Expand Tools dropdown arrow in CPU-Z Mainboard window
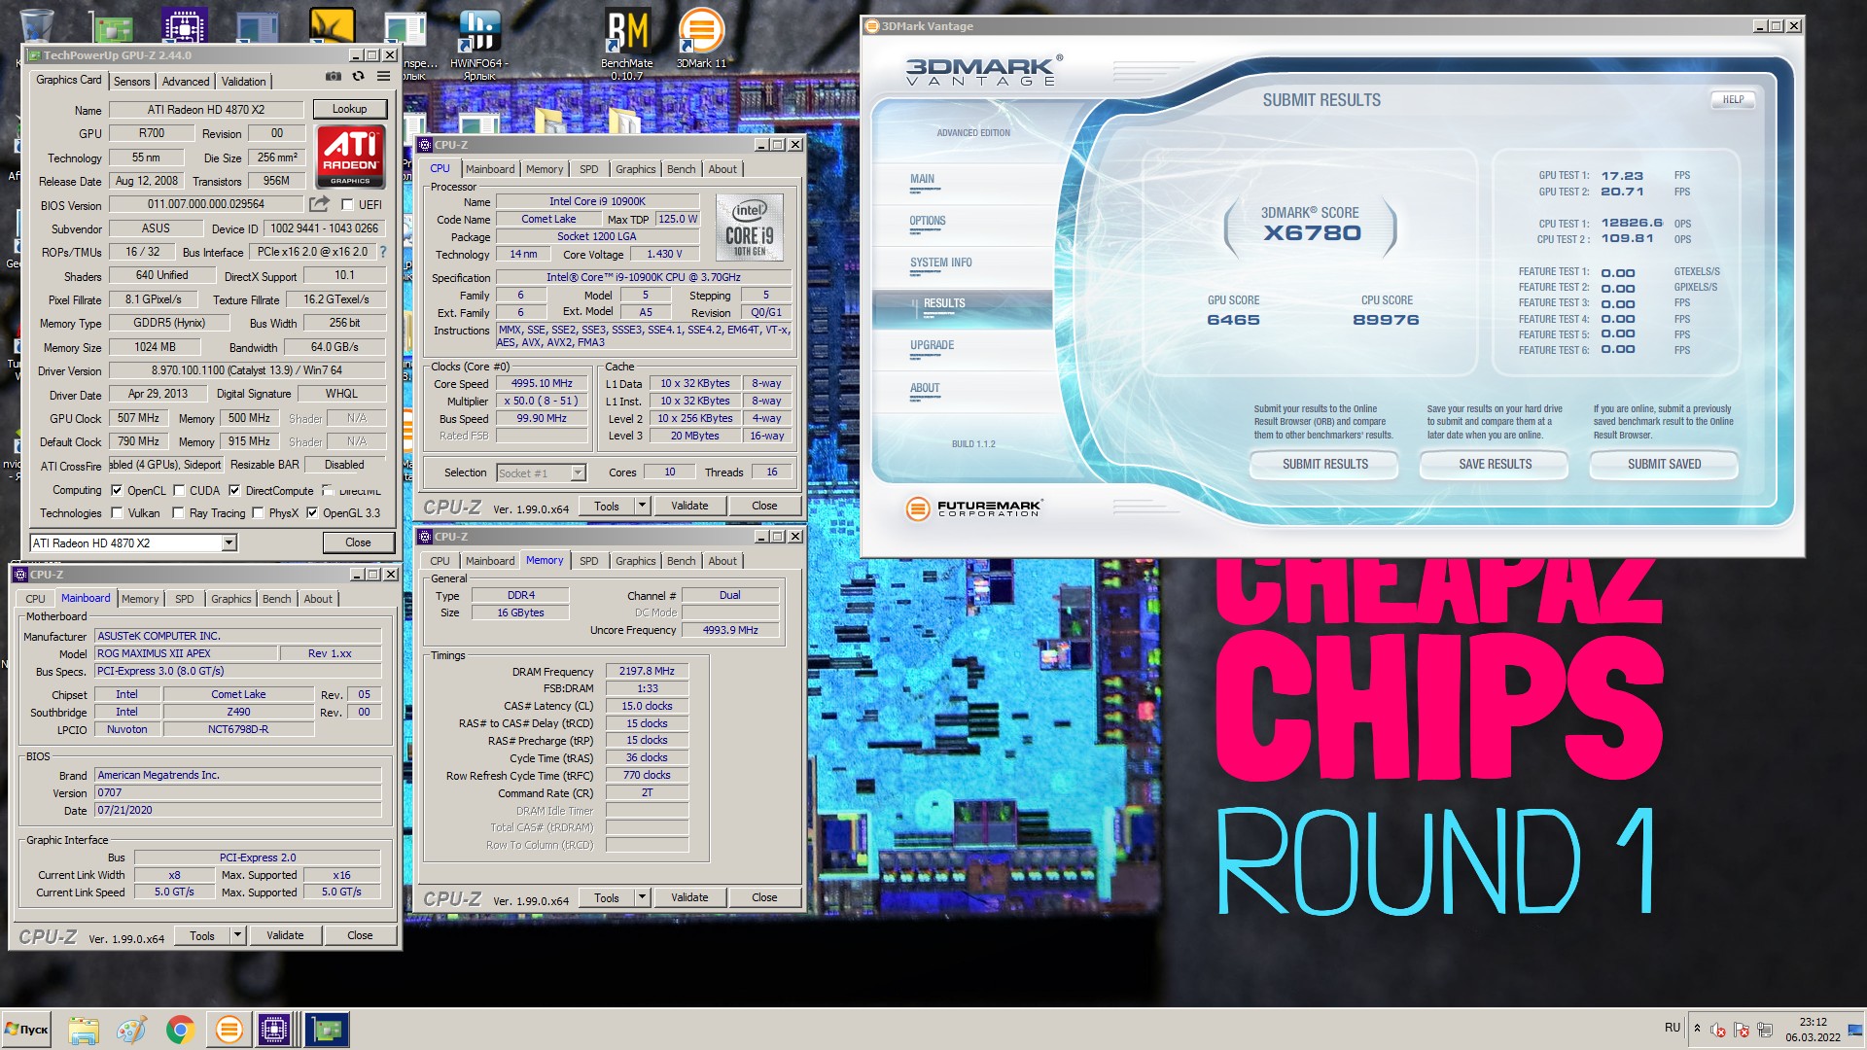The image size is (1867, 1050). (x=237, y=935)
